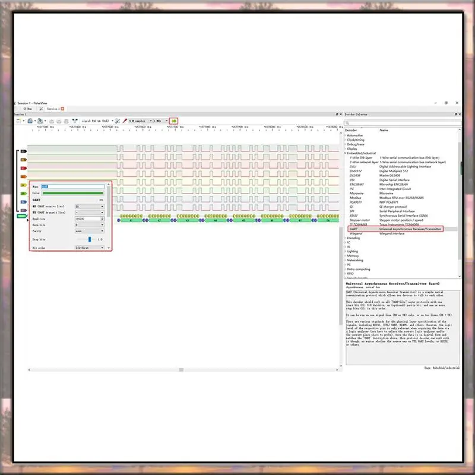
Task: Toggle the cursors toolbar icon
Action: point(75,121)
